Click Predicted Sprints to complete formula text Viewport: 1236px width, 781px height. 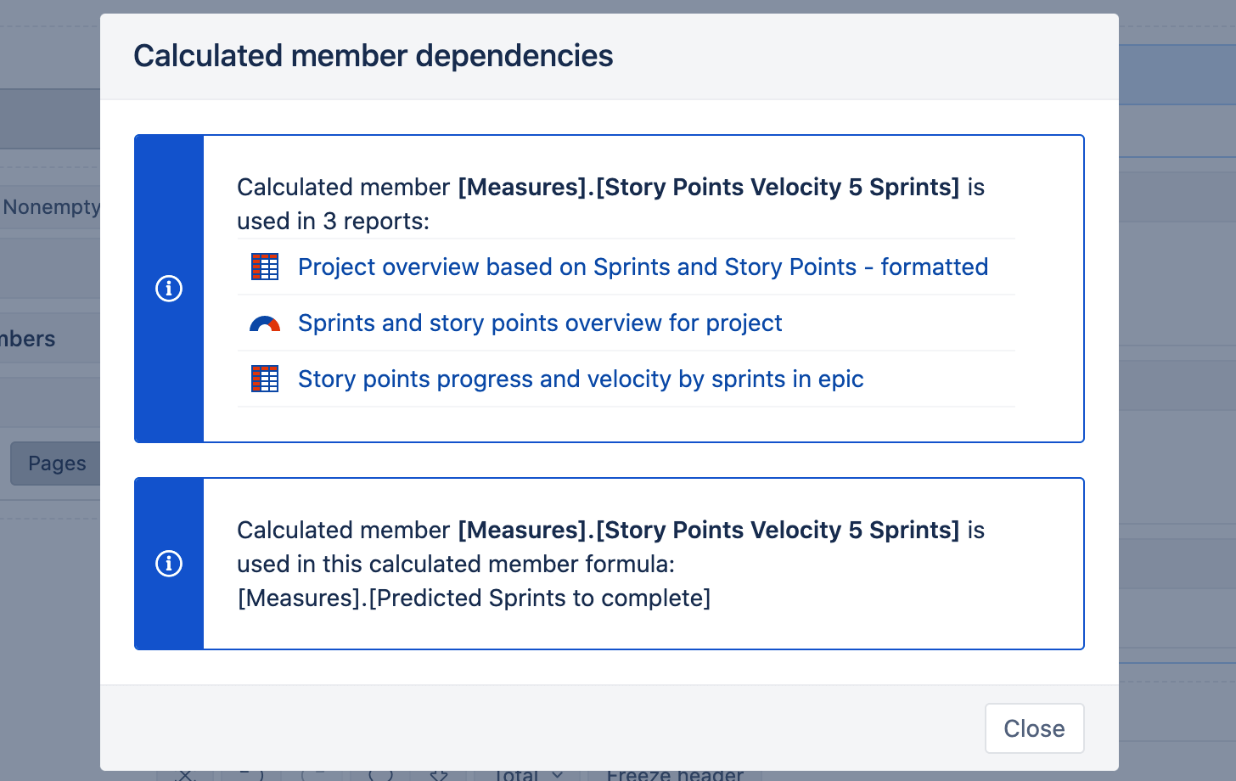pos(474,598)
